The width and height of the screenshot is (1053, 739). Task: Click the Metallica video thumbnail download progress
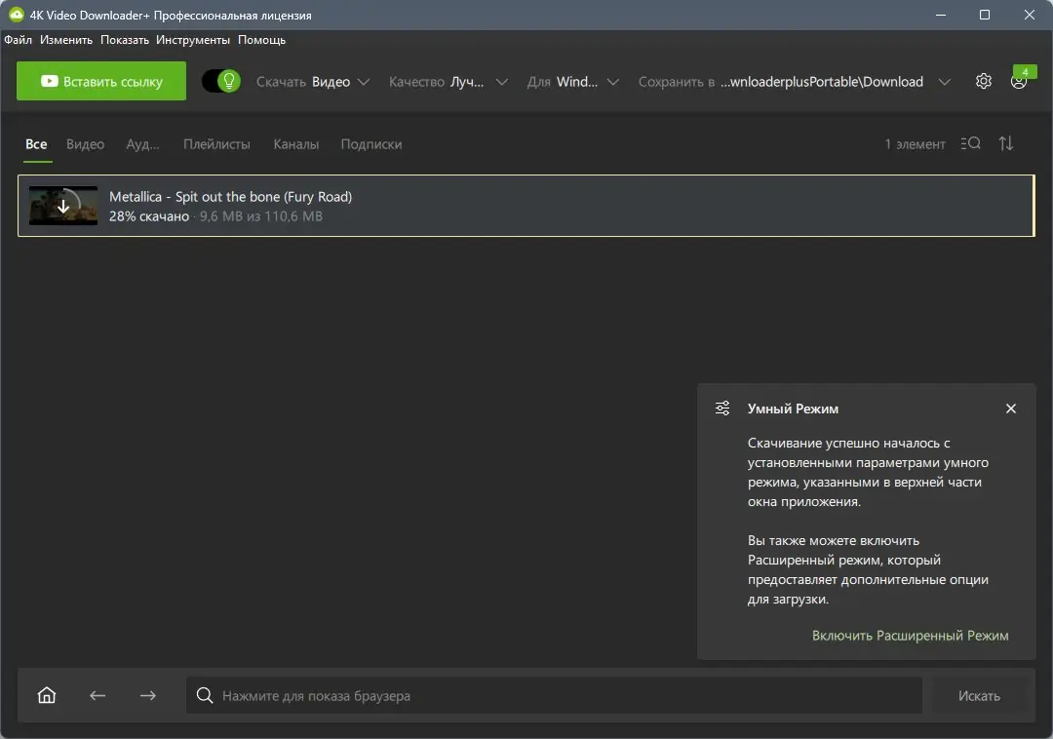[63, 206]
